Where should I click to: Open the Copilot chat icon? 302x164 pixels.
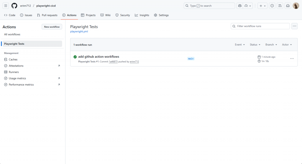(240, 6)
